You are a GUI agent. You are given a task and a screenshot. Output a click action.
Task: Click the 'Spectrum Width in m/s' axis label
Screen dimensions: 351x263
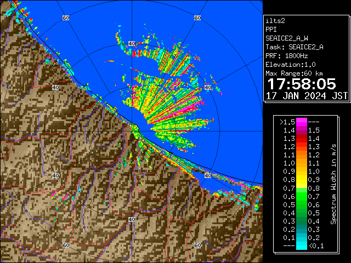pyautogui.click(x=333, y=184)
